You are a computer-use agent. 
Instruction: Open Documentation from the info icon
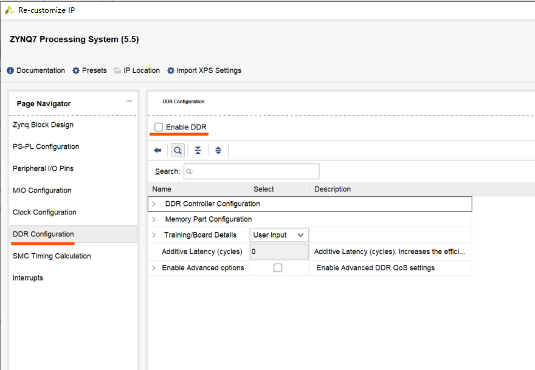10,70
